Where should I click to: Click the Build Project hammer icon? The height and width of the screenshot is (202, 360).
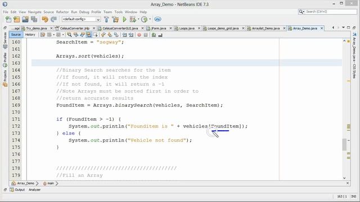coord(106,19)
